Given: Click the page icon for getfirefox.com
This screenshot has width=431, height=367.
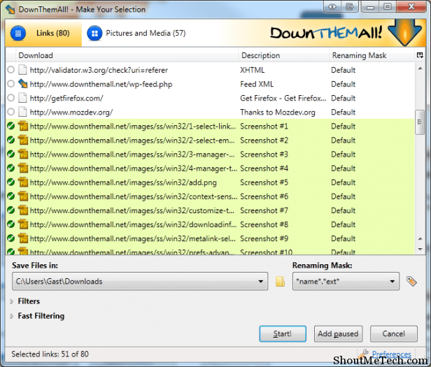Looking at the screenshot, I should click(22, 98).
